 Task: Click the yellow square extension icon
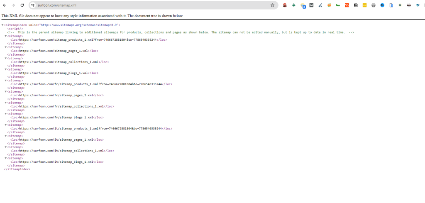(x=365, y=5)
